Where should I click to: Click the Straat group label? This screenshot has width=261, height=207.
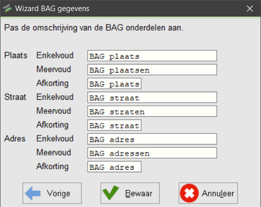(x=15, y=97)
